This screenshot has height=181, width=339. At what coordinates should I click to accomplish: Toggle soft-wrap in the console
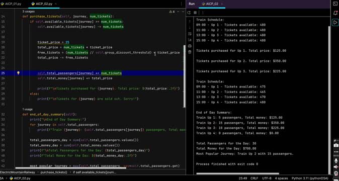pos(190,34)
